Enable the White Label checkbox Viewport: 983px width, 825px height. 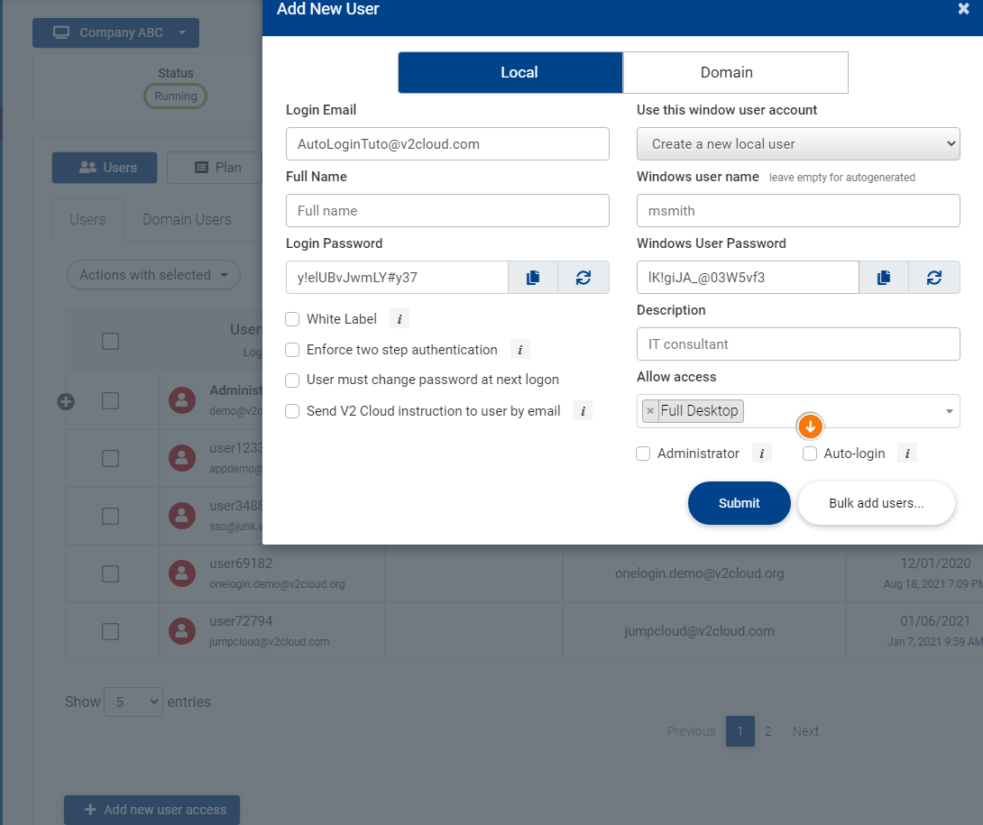tap(292, 319)
